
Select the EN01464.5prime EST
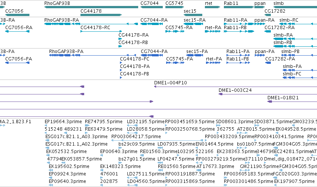[197, 148]
